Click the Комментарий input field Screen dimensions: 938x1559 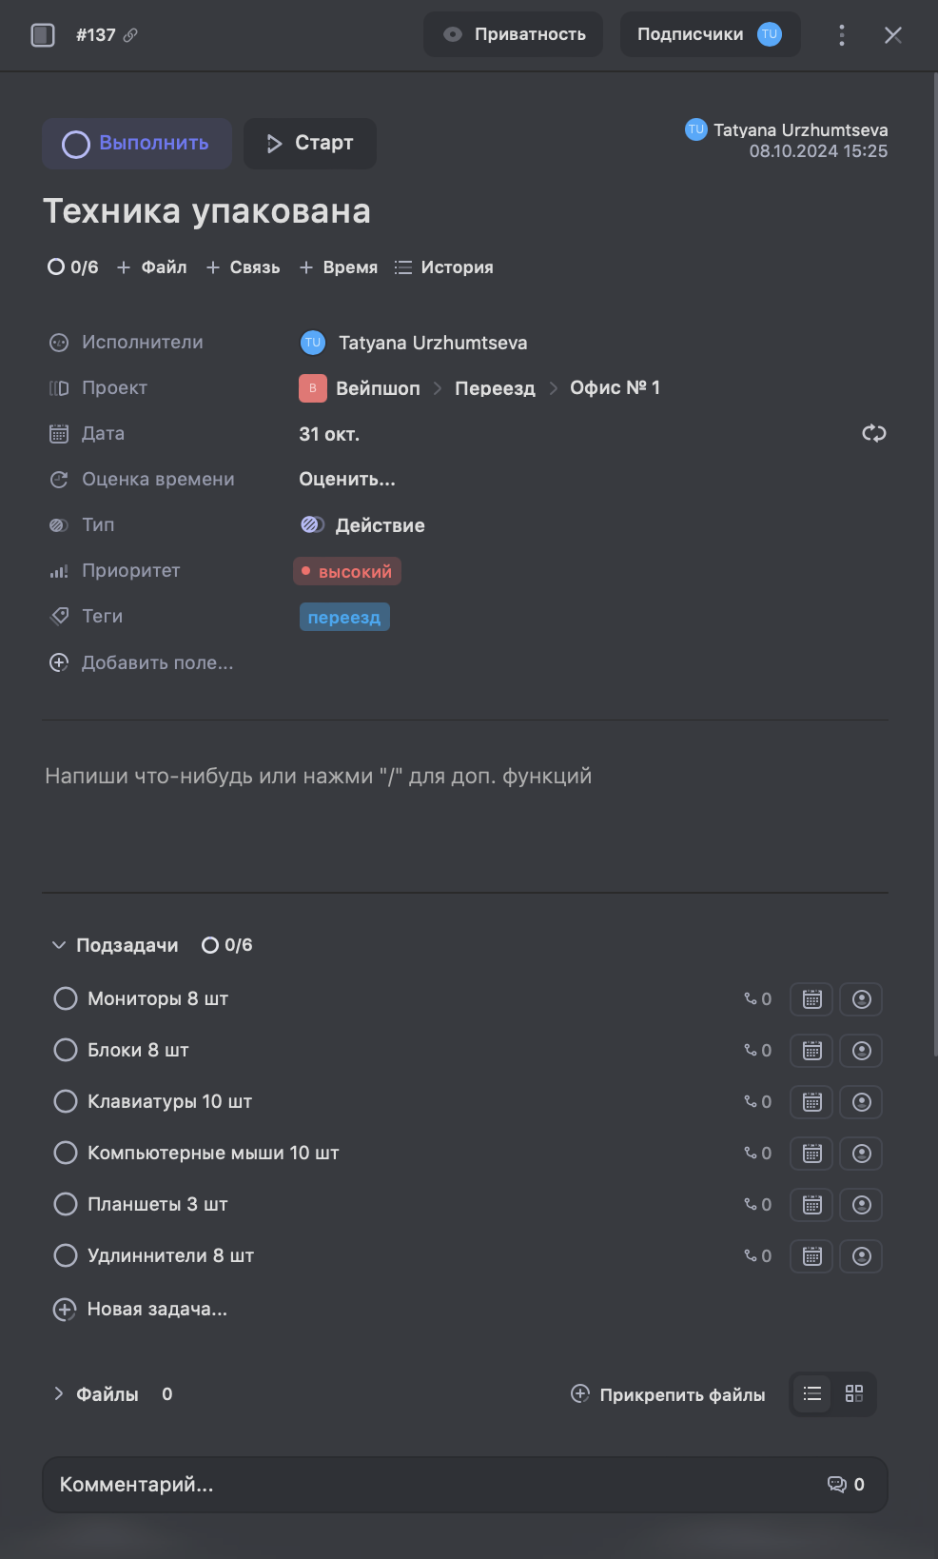click(428, 1485)
